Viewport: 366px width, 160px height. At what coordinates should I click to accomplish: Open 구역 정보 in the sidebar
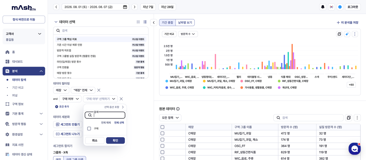[x=24, y=104]
